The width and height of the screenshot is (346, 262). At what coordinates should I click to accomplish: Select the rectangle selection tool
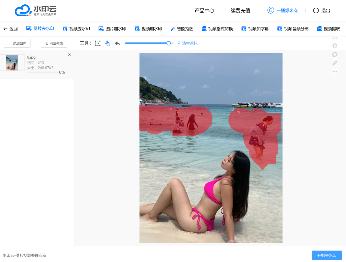(98, 43)
